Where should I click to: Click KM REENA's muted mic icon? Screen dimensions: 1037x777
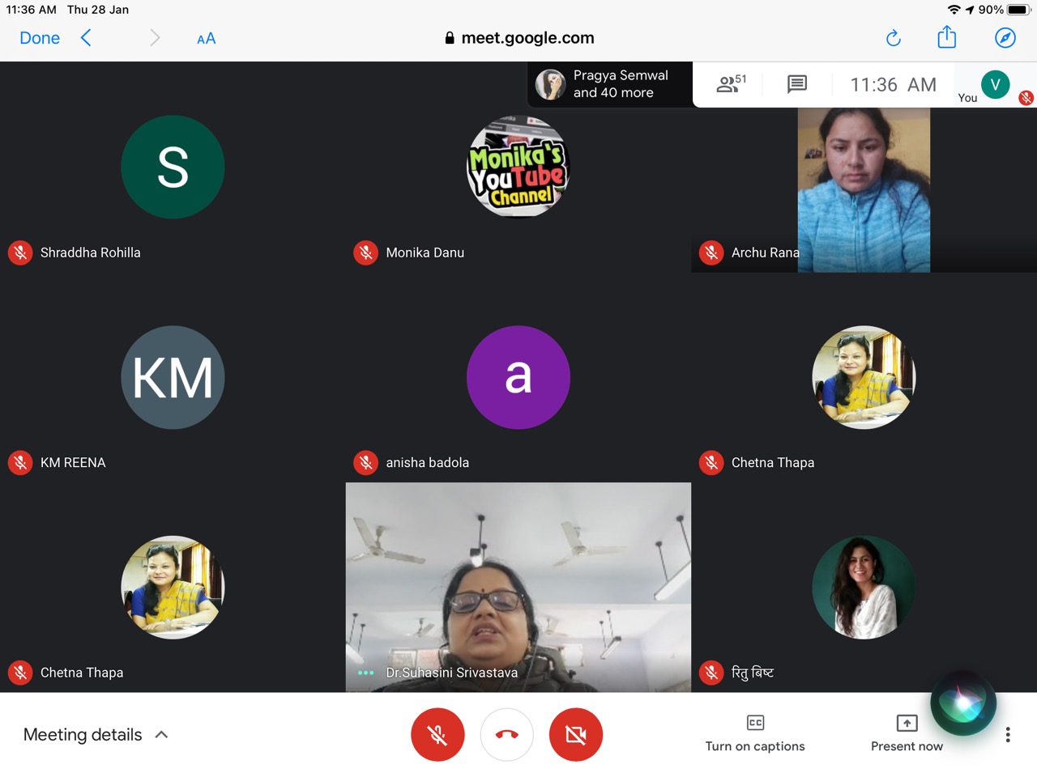pos(20,462)
